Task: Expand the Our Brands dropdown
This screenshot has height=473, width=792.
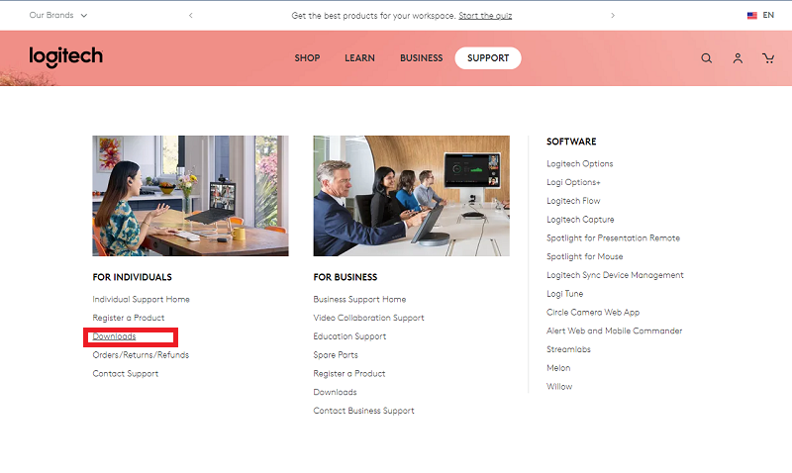Action: click(58, 15)
